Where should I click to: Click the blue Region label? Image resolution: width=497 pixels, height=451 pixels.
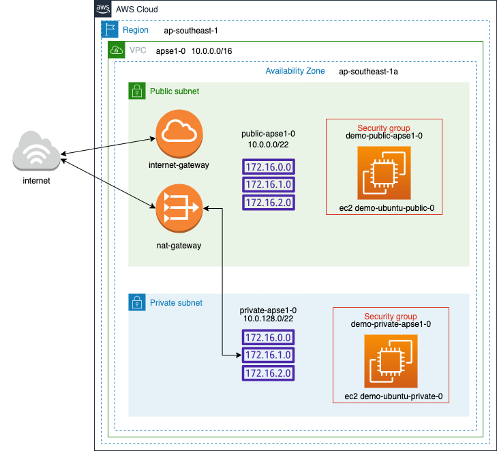136,30
